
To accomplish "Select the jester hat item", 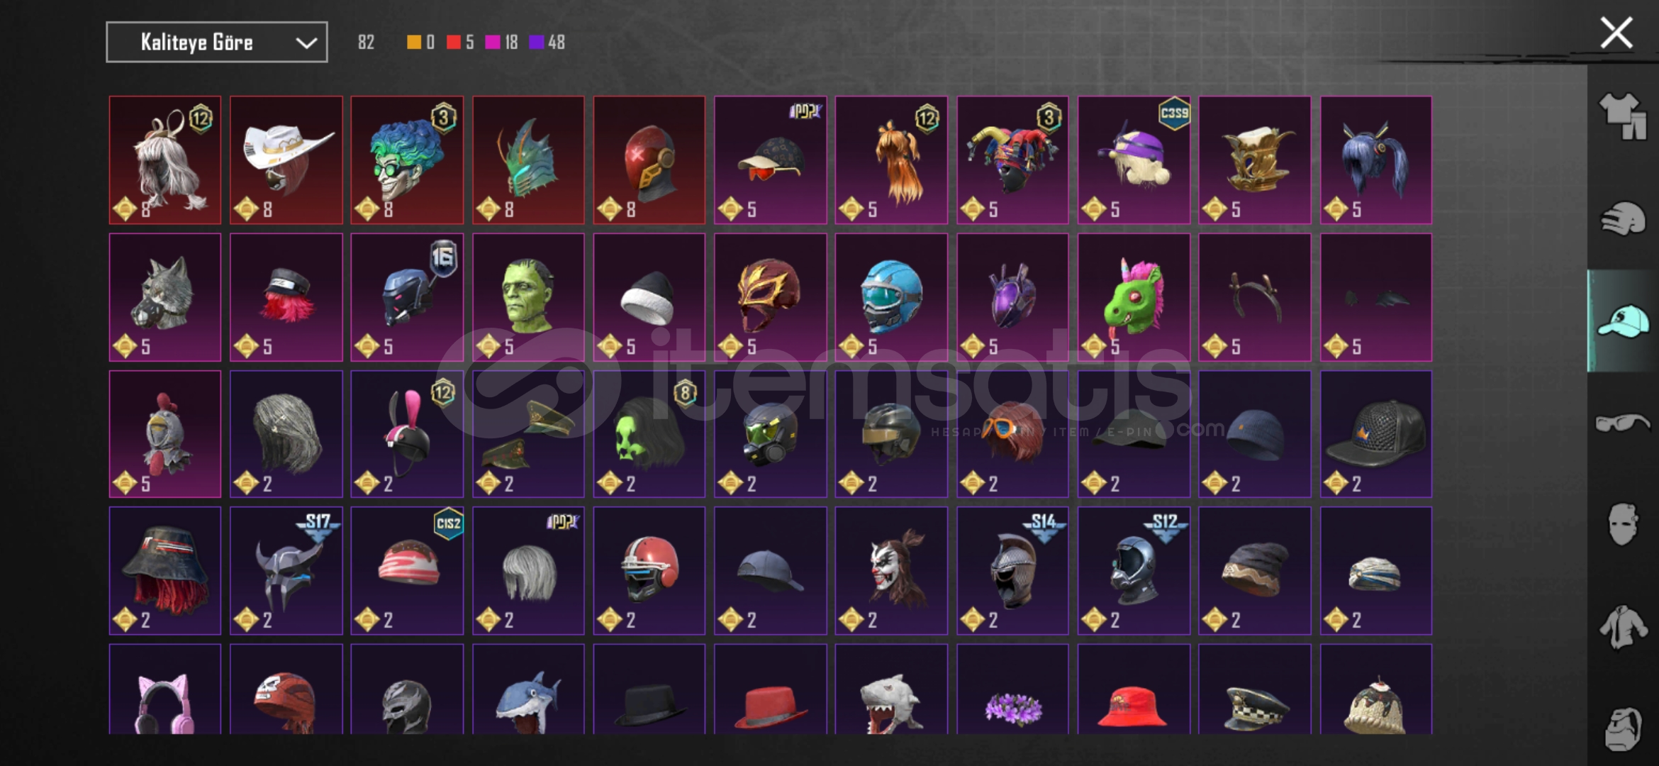I will 1012,160.
